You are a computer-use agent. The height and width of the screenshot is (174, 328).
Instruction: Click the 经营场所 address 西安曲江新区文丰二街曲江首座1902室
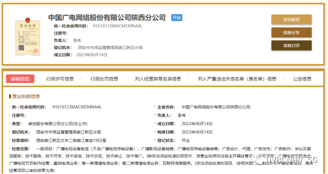(71, 140)
